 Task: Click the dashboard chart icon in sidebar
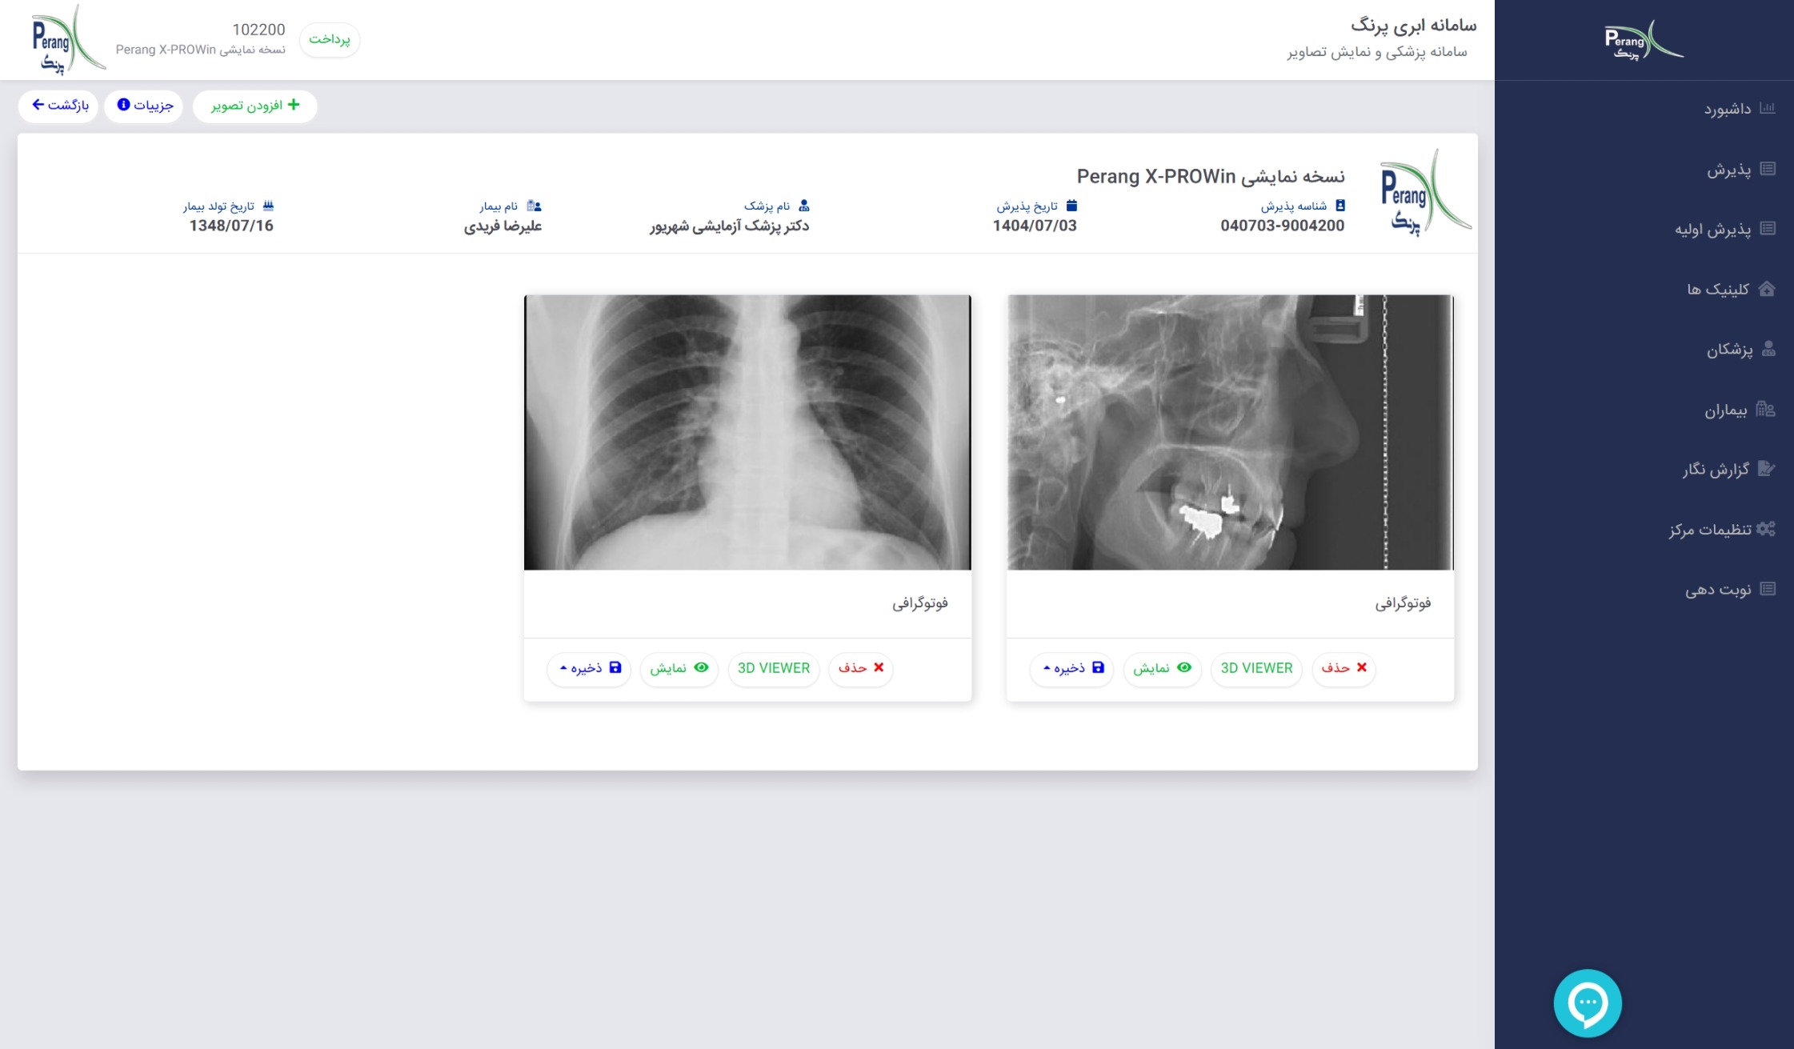(x=1767, y=108)
